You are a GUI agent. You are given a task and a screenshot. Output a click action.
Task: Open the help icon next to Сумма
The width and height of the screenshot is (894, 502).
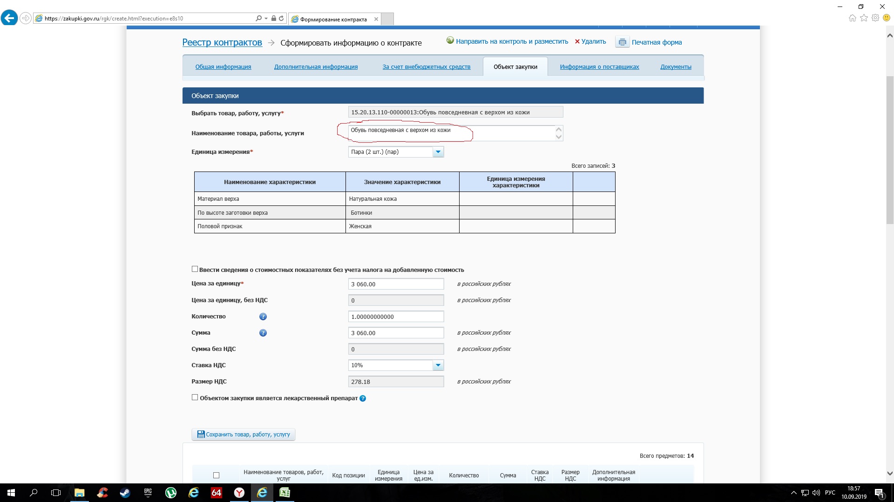point(263,333)
